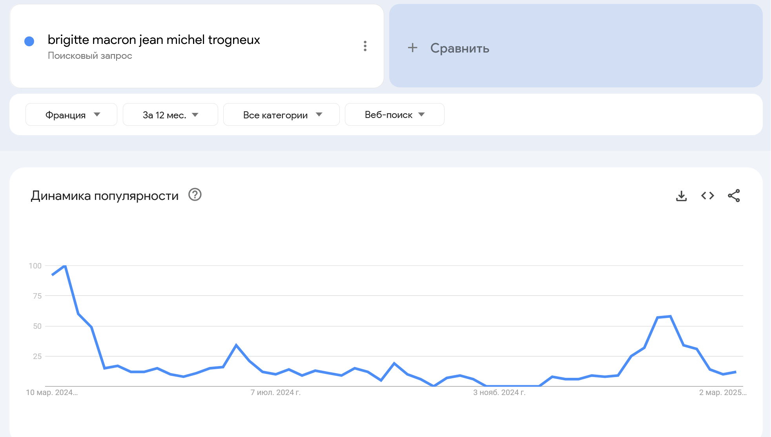Click the plus icon next to Сравнить
The width and height of the screenshot is (771, 437).
413,48
